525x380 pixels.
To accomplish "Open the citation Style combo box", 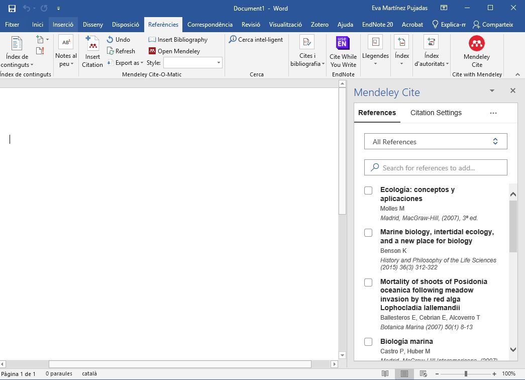I will [x=192, y=63].
